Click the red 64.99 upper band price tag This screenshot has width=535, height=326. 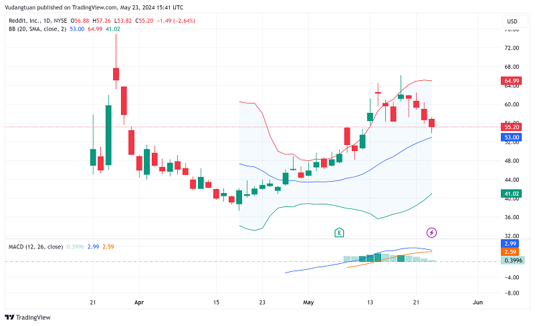[512, 81]
